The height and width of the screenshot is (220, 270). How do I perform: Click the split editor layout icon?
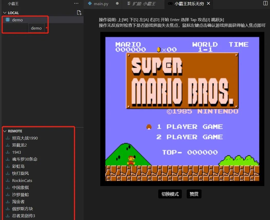[x=265, y=3]
